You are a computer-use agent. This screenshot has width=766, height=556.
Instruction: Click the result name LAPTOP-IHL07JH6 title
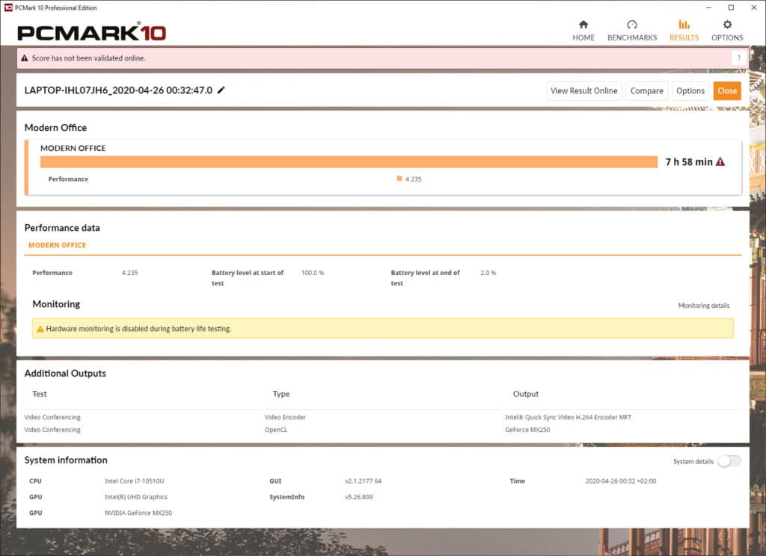(118, 90)
